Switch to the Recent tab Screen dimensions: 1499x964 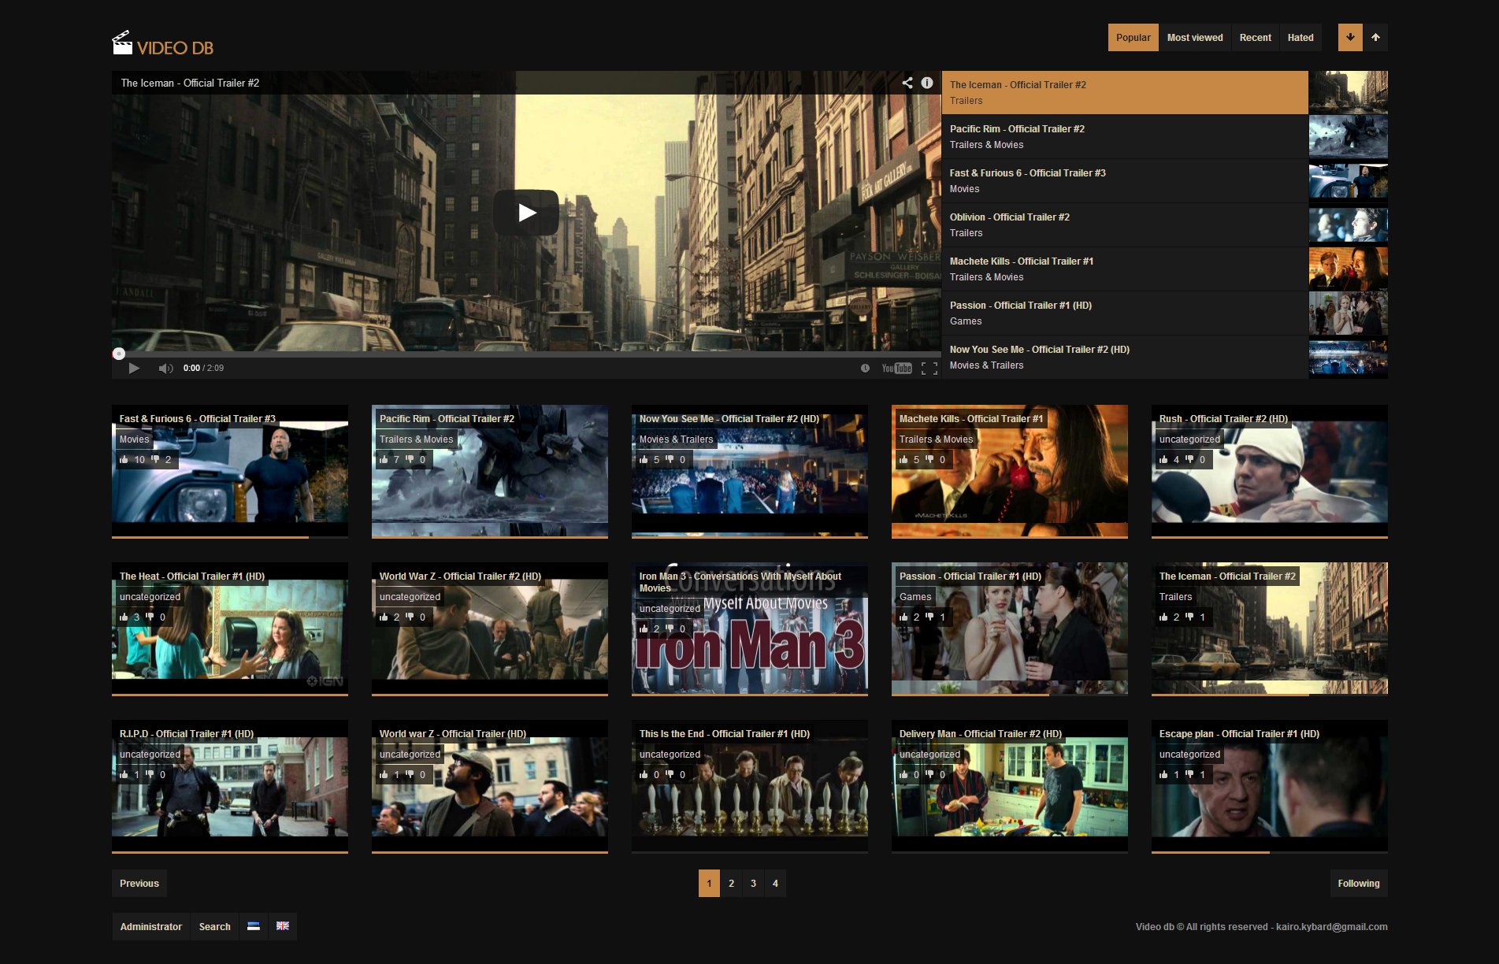tap(1255, 37)
